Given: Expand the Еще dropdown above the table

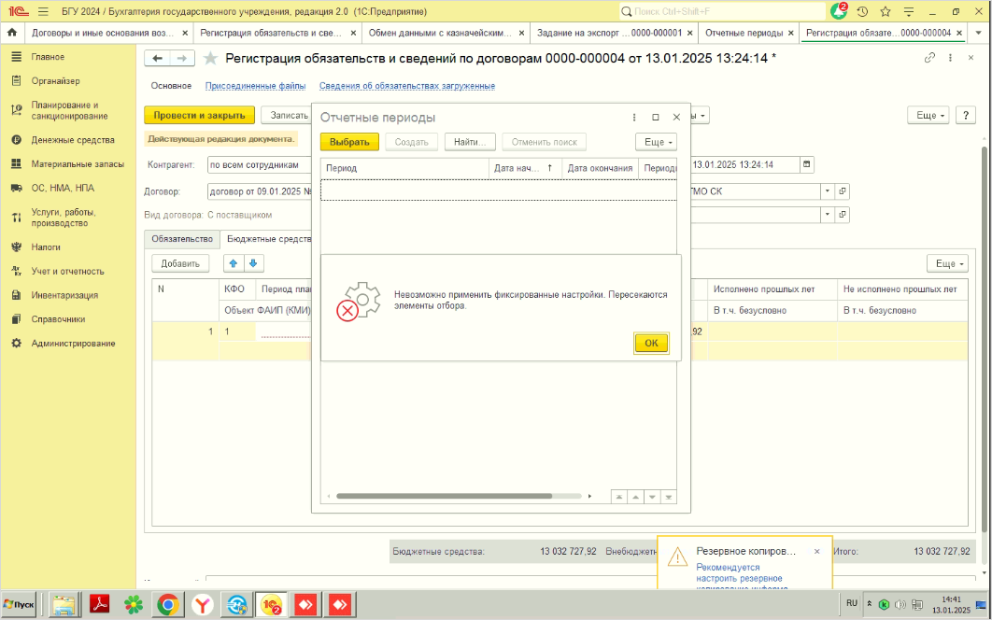Looking at the screenshot, I should [x=947, y=264].
